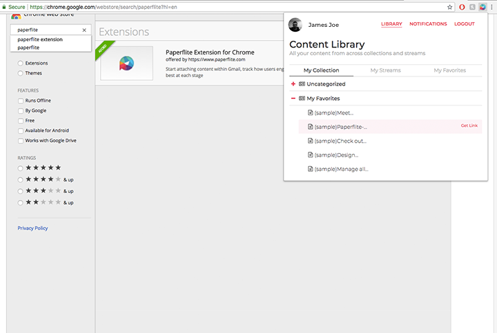Select the five-star rating radio button
The width and height of the screenshot is (497, 333).
click(x=20, y=168)
